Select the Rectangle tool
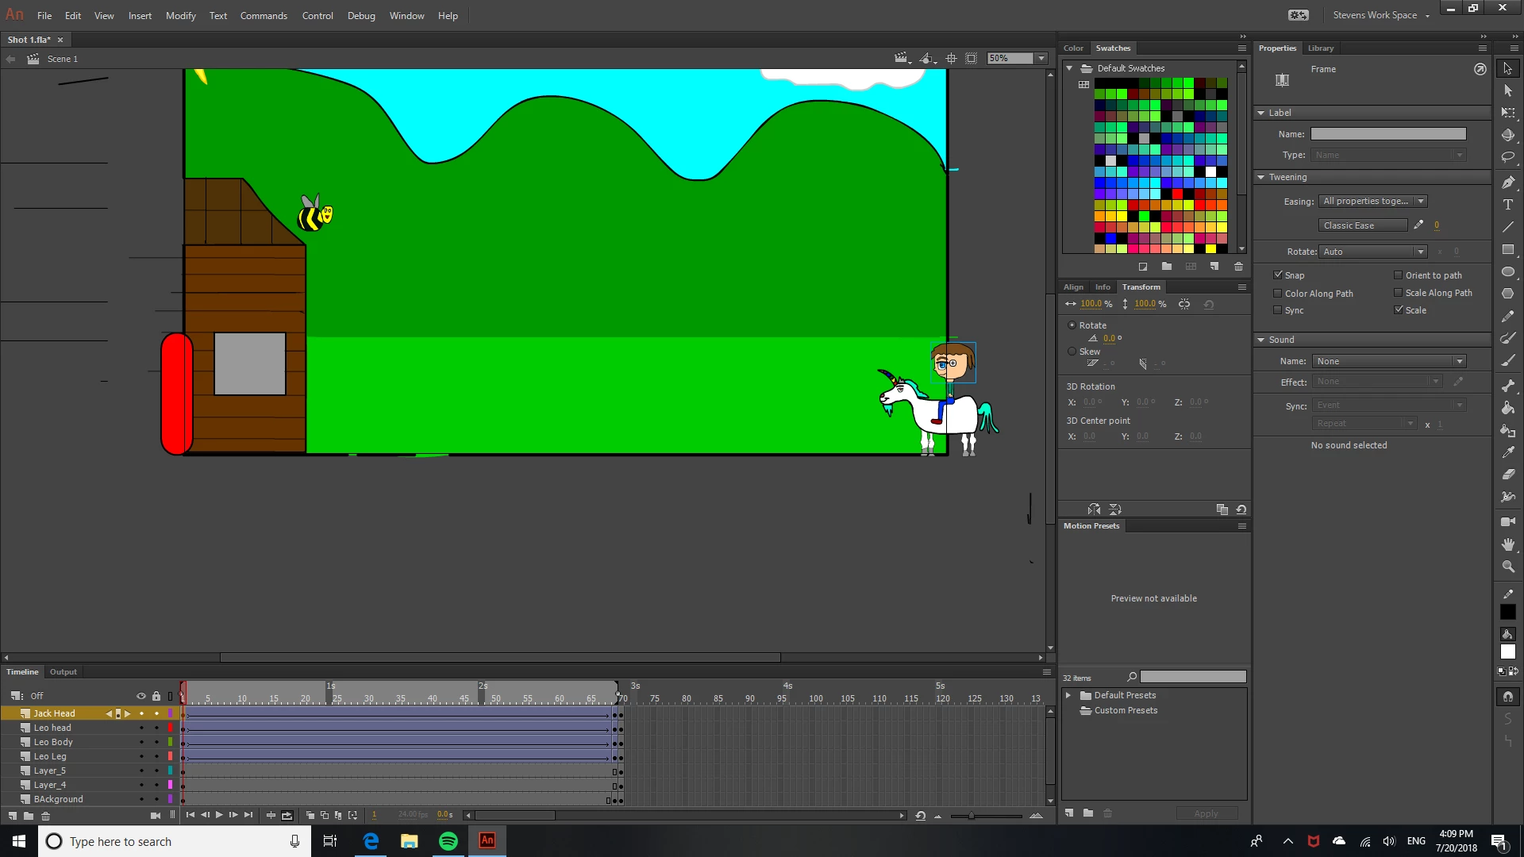The height and width of the screenshot is (857, 1524). point(1508,250)
